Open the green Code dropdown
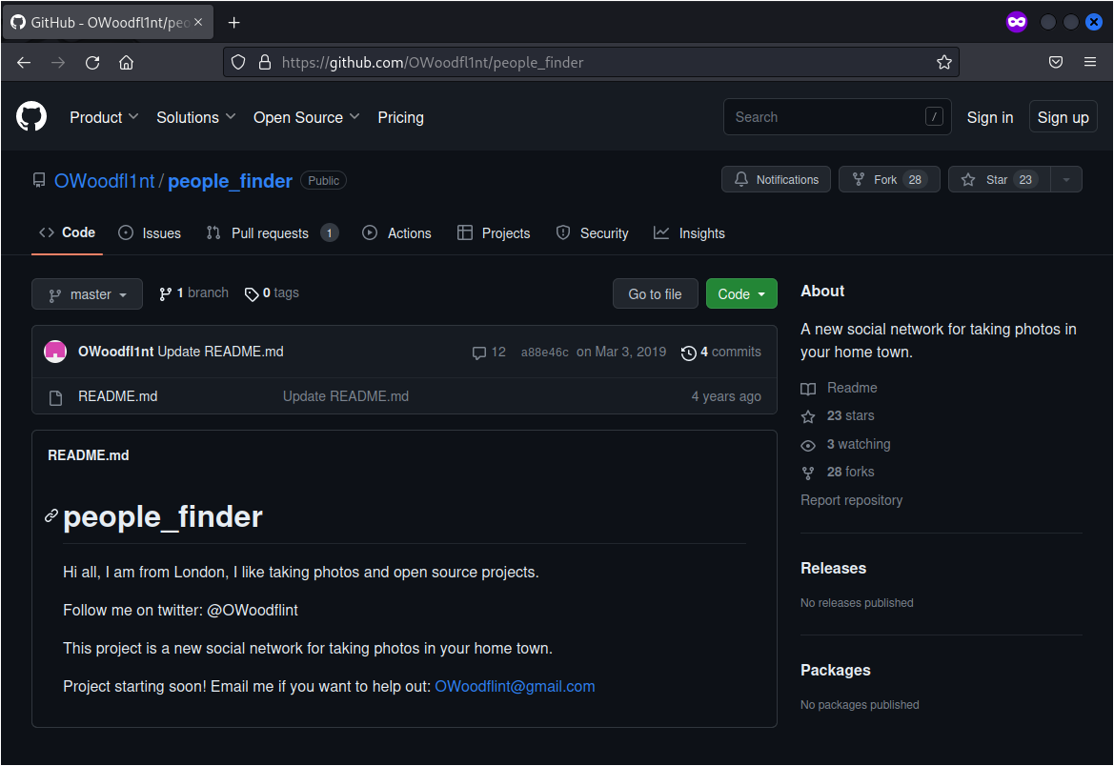Viewport: 1114px width, 766px height. click(x=741, y=293)
